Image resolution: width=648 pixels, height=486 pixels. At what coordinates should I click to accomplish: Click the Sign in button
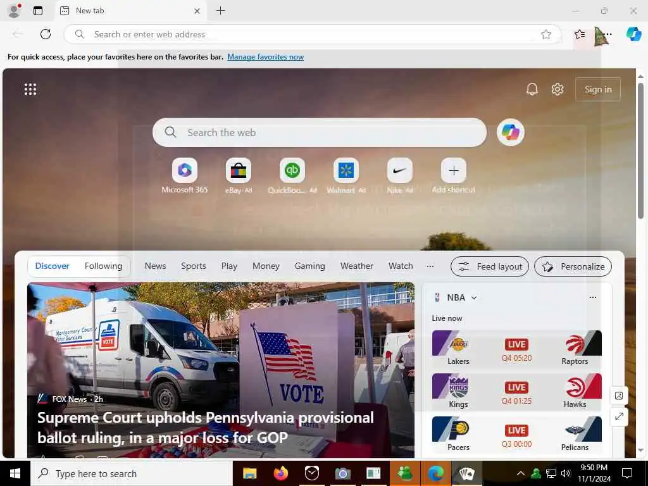pos(597,89)
